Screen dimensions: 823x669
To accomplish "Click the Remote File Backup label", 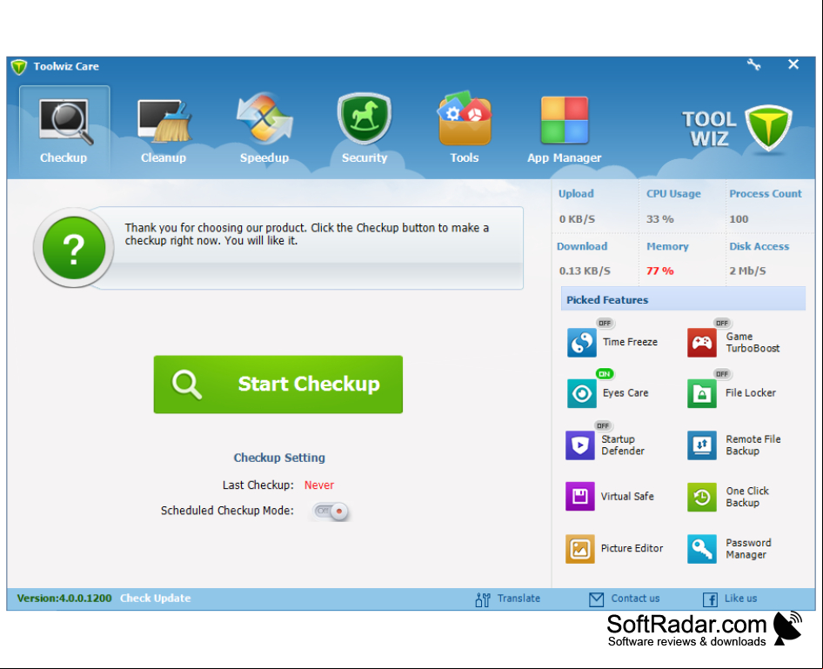I will click(753, 445).
